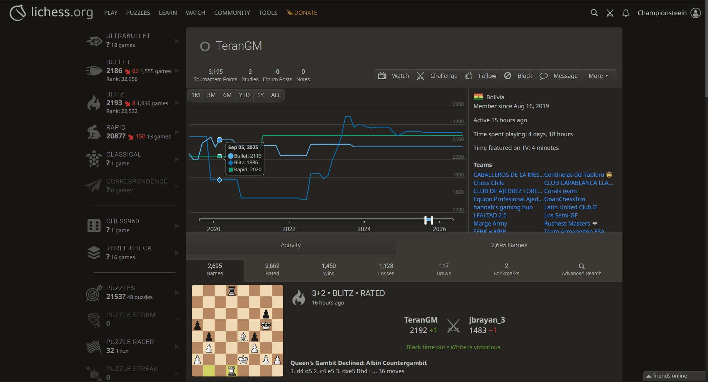Select the 1M chart range

[x=195, y=95]
